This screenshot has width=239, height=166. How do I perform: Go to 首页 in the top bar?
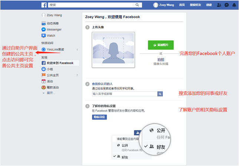coord(182,5)
